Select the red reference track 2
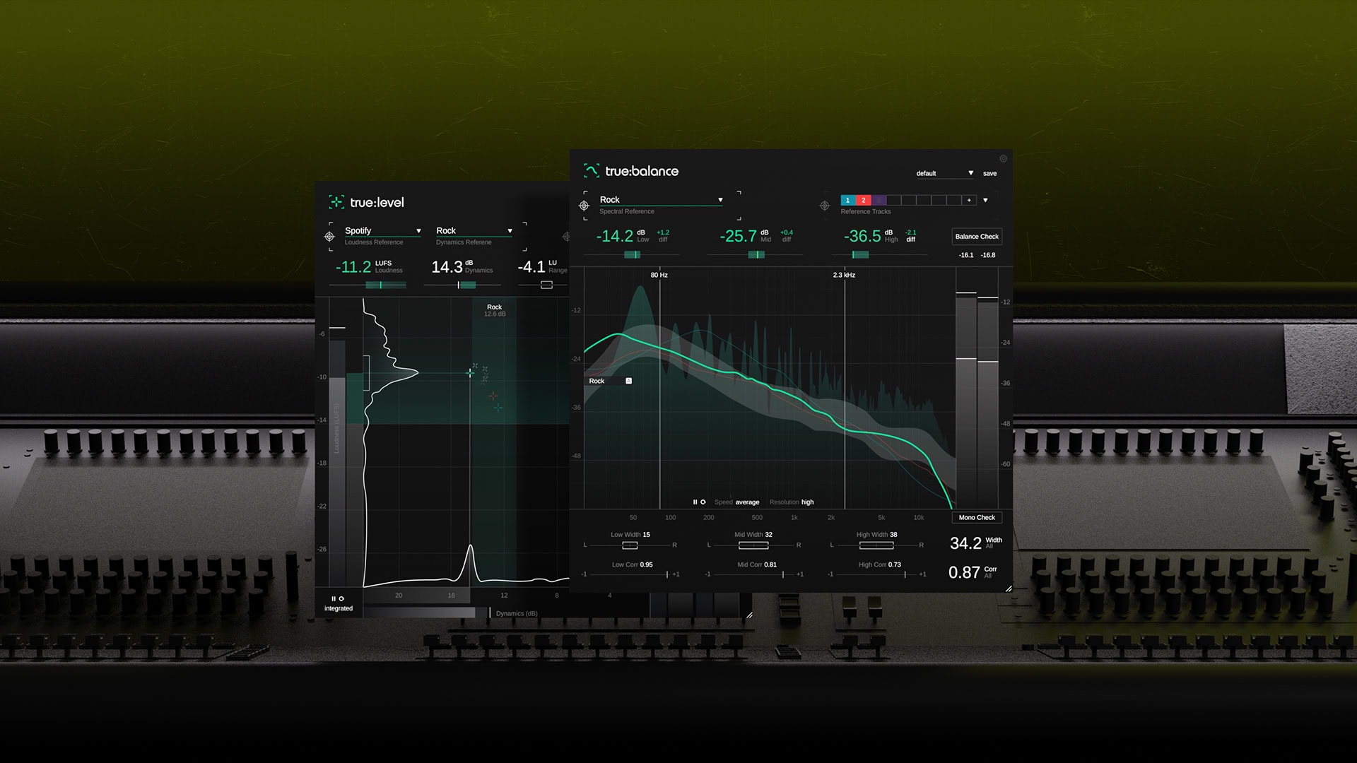Image resolution: width=1357 pixels, height=763 pixels. (x=864, y=201)
